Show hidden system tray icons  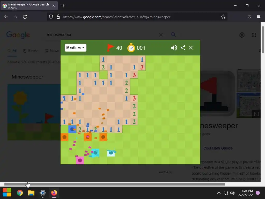[x=219, y=193]
